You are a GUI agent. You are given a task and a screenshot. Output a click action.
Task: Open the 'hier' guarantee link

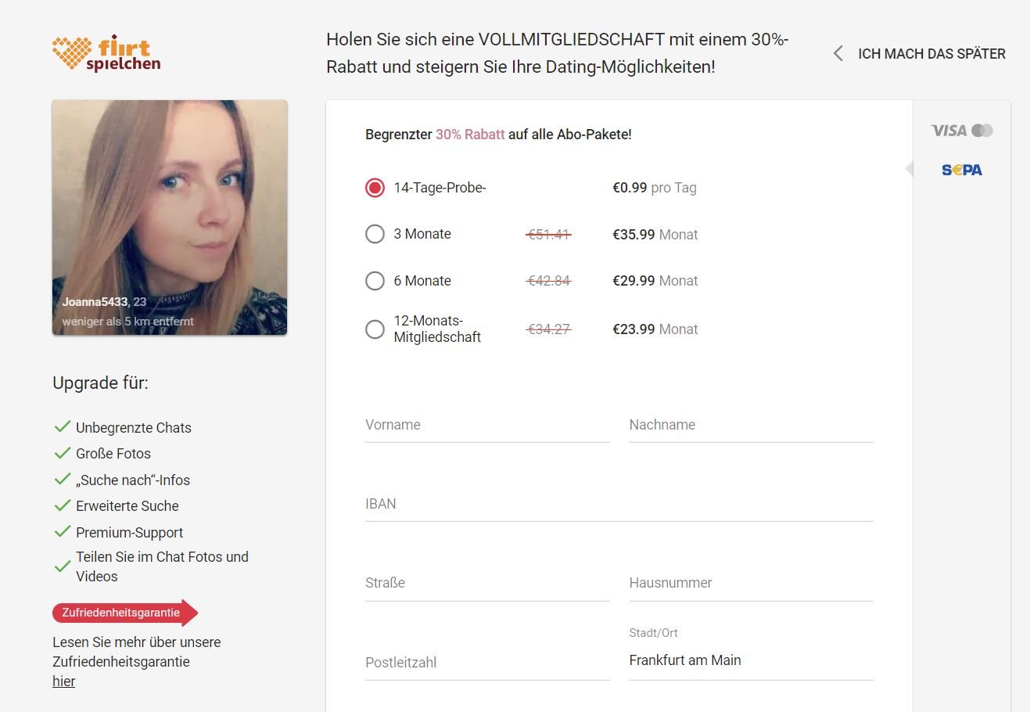pos(64,681)
